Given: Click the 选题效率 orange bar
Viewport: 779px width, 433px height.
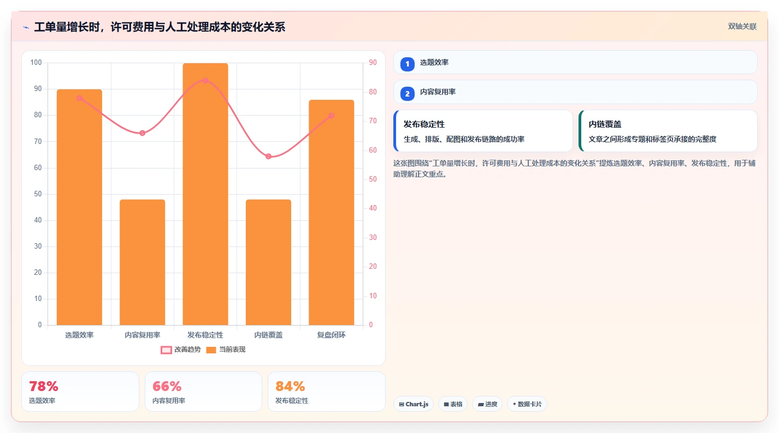Looking at the screenshot, I should coord(79,207).
